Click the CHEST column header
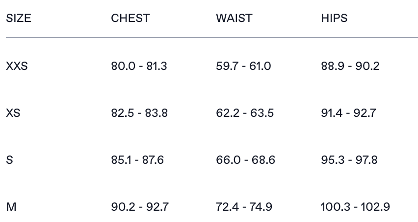Image resolution: width=418 pixels, height=222 pixels. coord(131,19)
